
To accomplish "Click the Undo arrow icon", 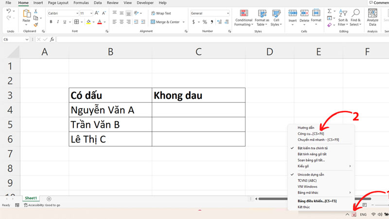I will tap(9, 11).
